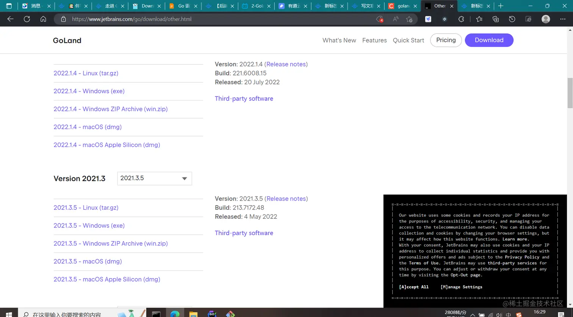Viewport: 573px width, 317px height.
Task: Open Release notes for version 2022.1.4
Action: (x=286, y=64)
